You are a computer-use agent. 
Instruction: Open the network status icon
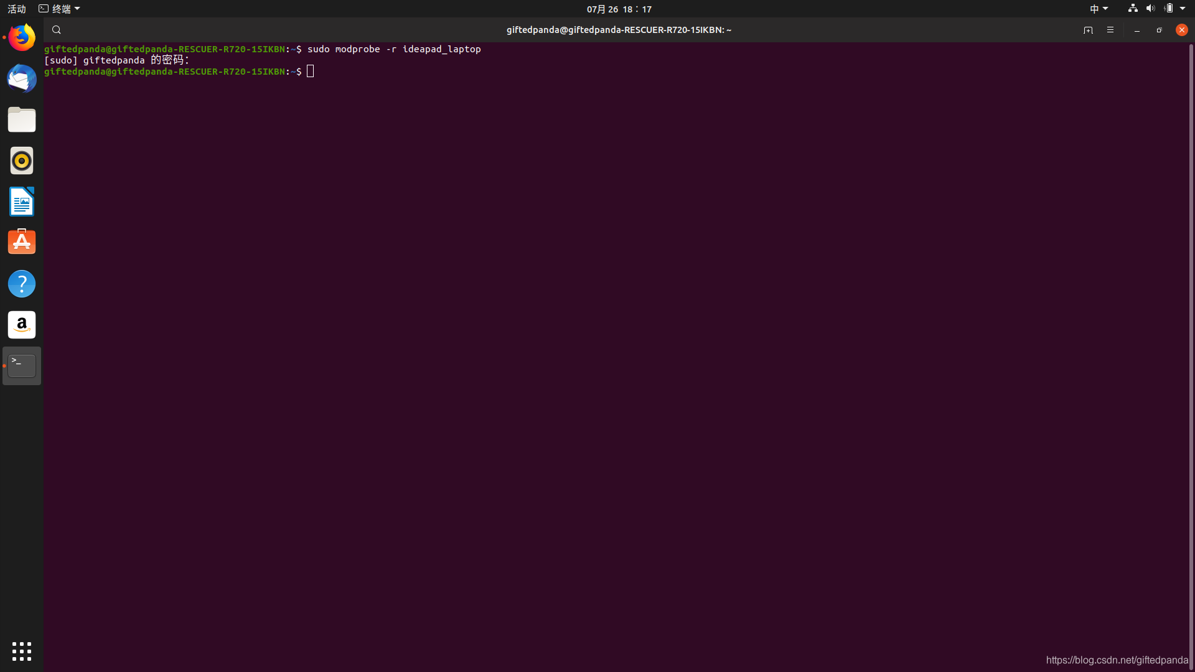[1133, 9]
